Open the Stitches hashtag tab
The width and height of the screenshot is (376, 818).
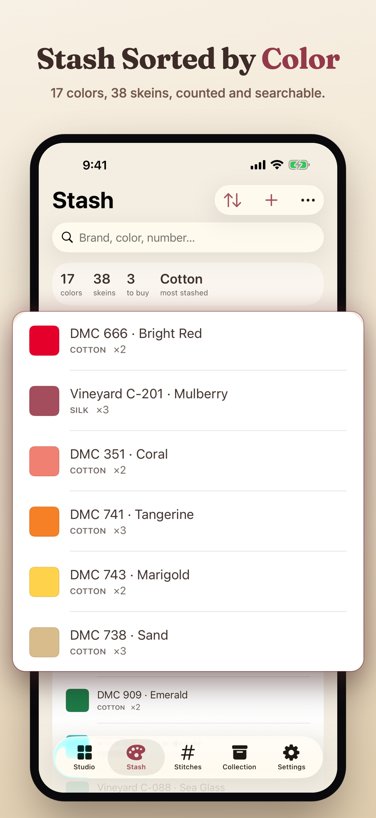pyautogui.click(x=188, y=757)
